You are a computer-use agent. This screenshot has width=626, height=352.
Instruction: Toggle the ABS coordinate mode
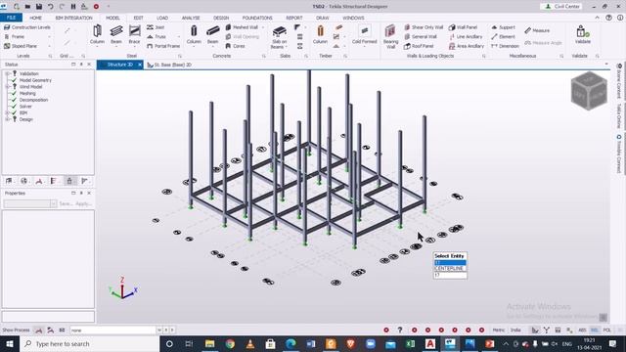tap(582, 330)
